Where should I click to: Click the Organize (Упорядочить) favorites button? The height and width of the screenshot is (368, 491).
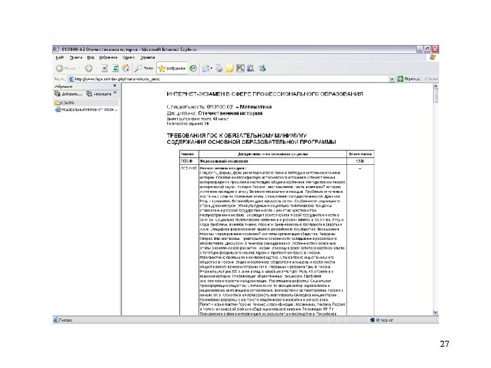[99, 94]
